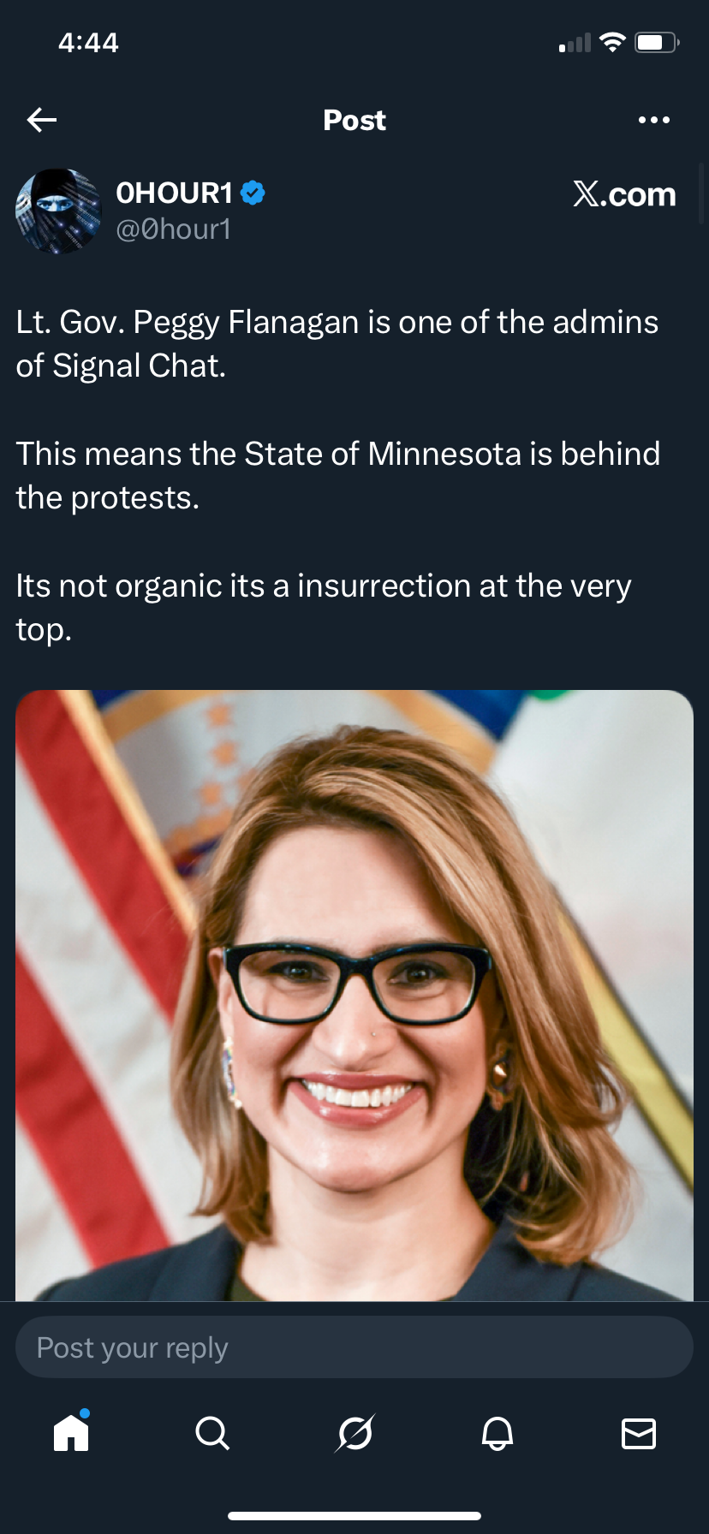The image size is (709, 1534).
Task: Open the attached portrait photo
Action: click(x=354, y=996)
